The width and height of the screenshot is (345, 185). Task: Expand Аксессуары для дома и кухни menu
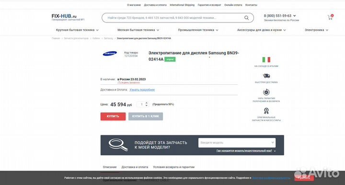[262, 30]
